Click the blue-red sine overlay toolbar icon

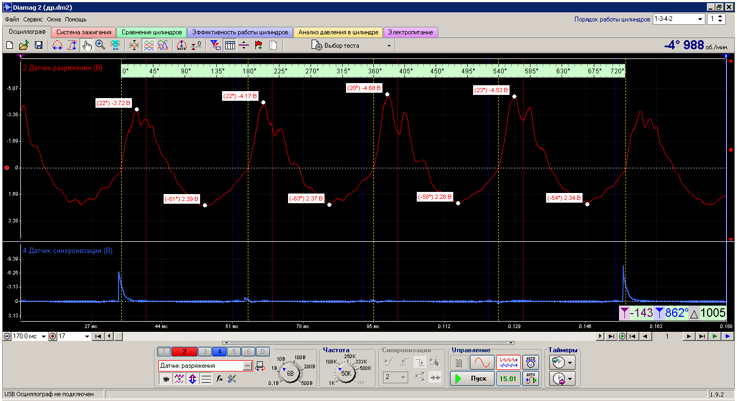[x=164, y=46]
